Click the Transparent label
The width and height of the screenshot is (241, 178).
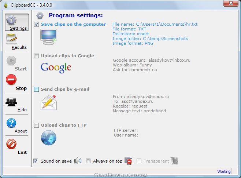point(156,161)
